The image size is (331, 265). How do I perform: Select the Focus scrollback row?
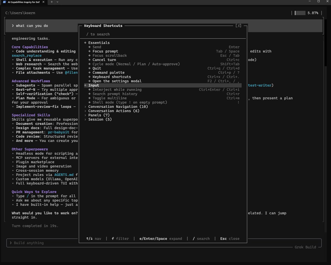point(163,55)
